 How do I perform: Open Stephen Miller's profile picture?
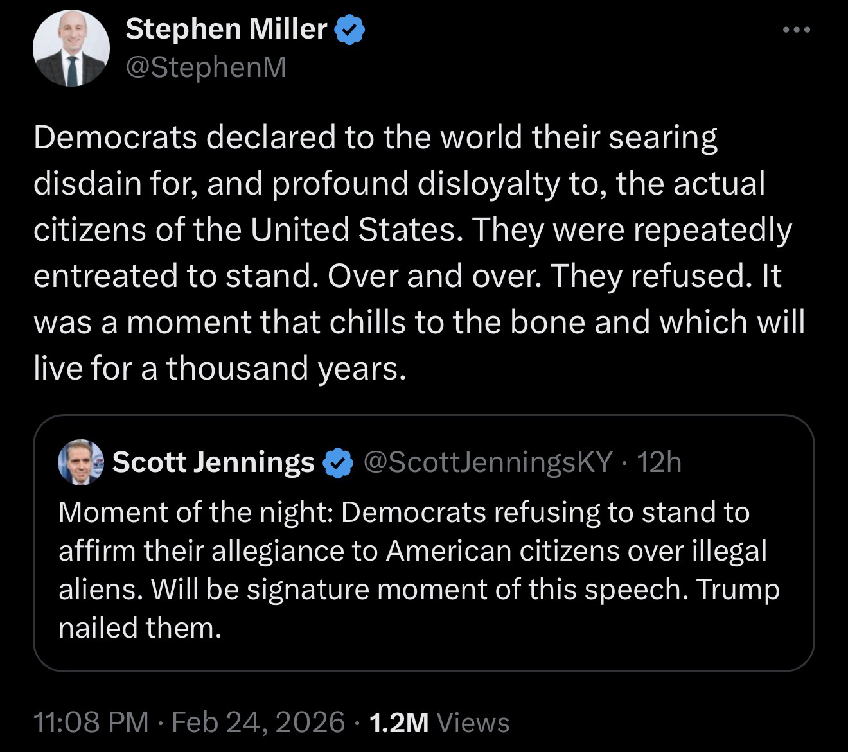[71, 48]
